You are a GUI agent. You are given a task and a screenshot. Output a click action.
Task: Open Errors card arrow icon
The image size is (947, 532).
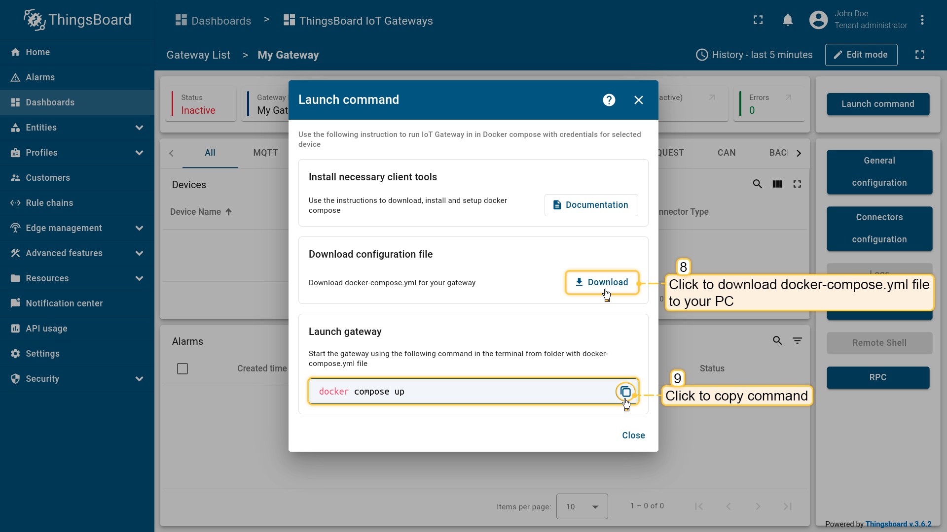coord(788,98)
